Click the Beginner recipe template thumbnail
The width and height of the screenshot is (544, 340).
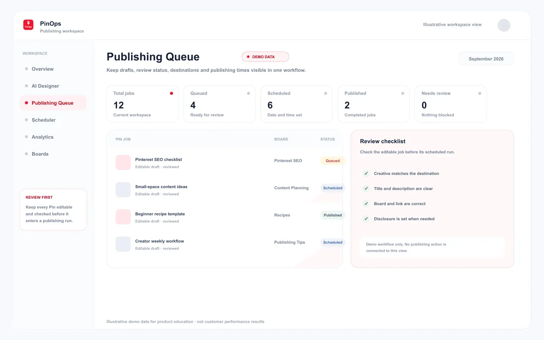(123, 217)
